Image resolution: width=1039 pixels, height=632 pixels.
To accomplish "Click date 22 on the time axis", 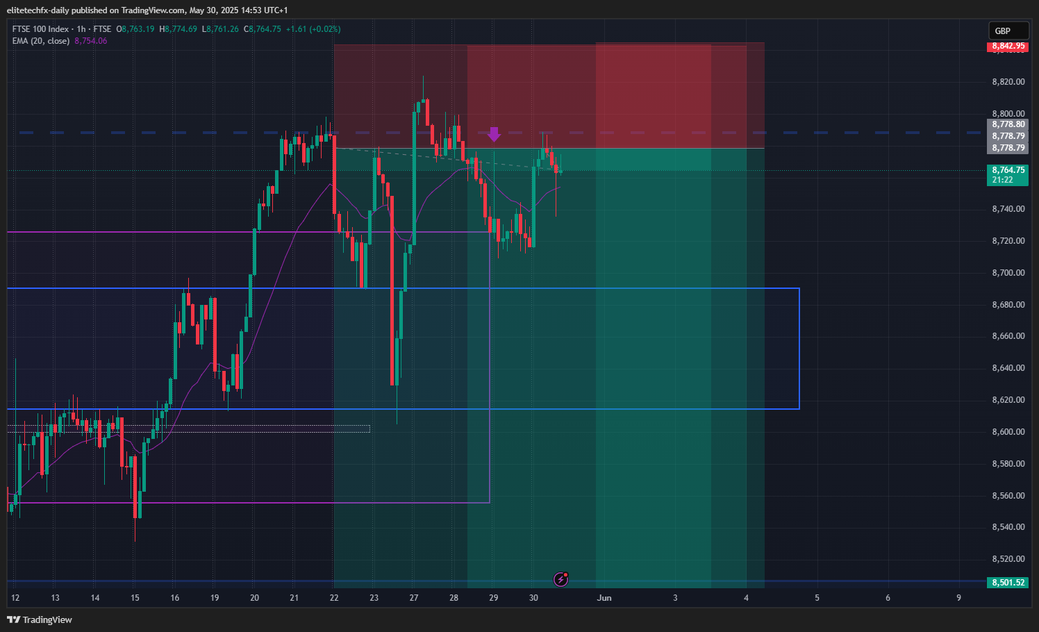I will pyautogui.click(x=334, y=598).
